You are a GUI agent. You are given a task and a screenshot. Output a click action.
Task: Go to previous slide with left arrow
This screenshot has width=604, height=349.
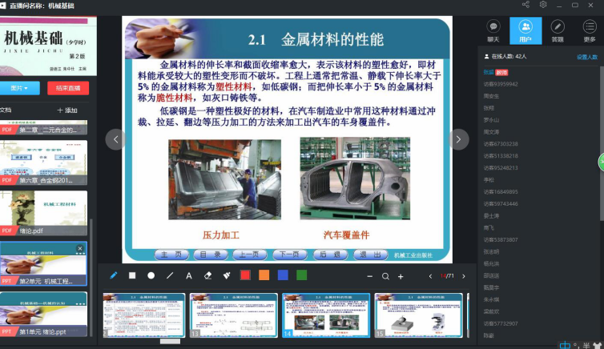click(x=115, y=139)
